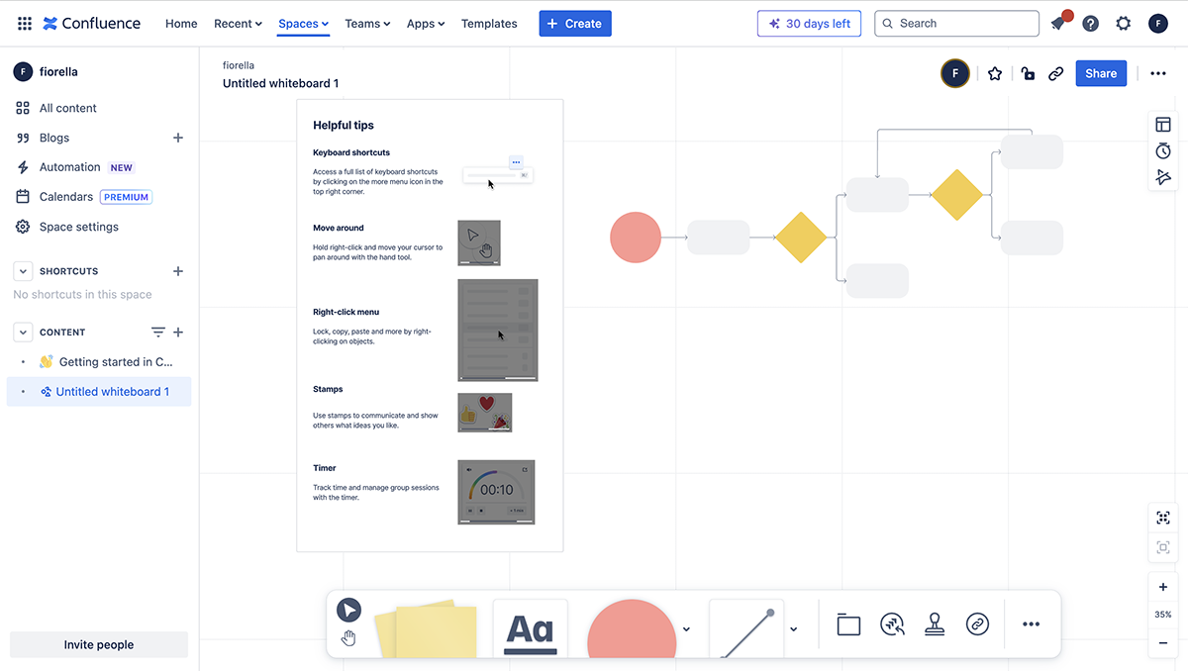Select the section frame tool

click(848, 624)
